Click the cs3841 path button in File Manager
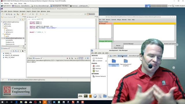 (x=113, y=56)
